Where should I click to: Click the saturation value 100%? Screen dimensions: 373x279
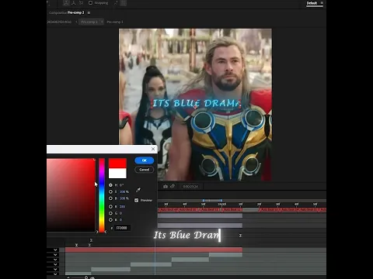pos(124,191)
